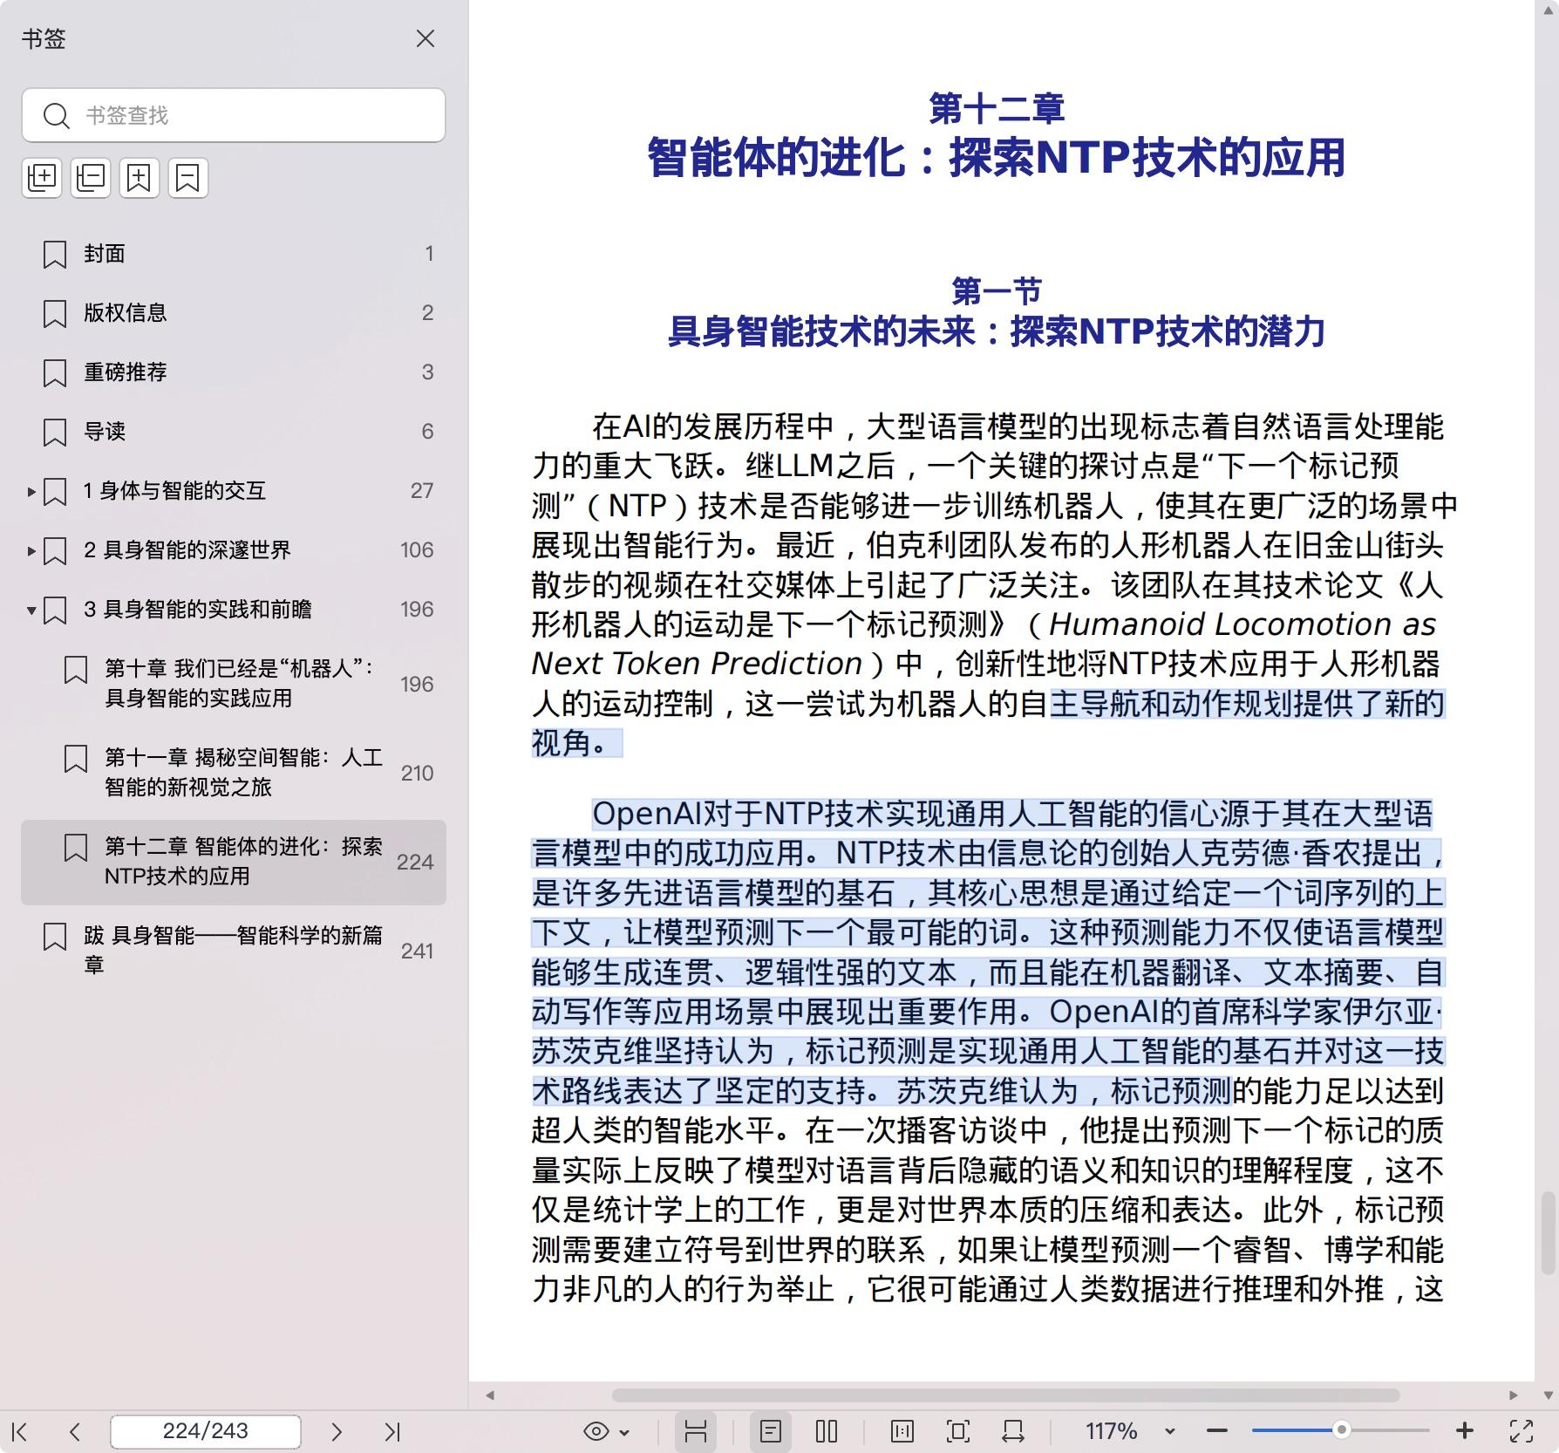The height and width of the screenshot is (1453, 1559).
Task: Click the bookmark icon beside 第十章
Action: [76, 670]
